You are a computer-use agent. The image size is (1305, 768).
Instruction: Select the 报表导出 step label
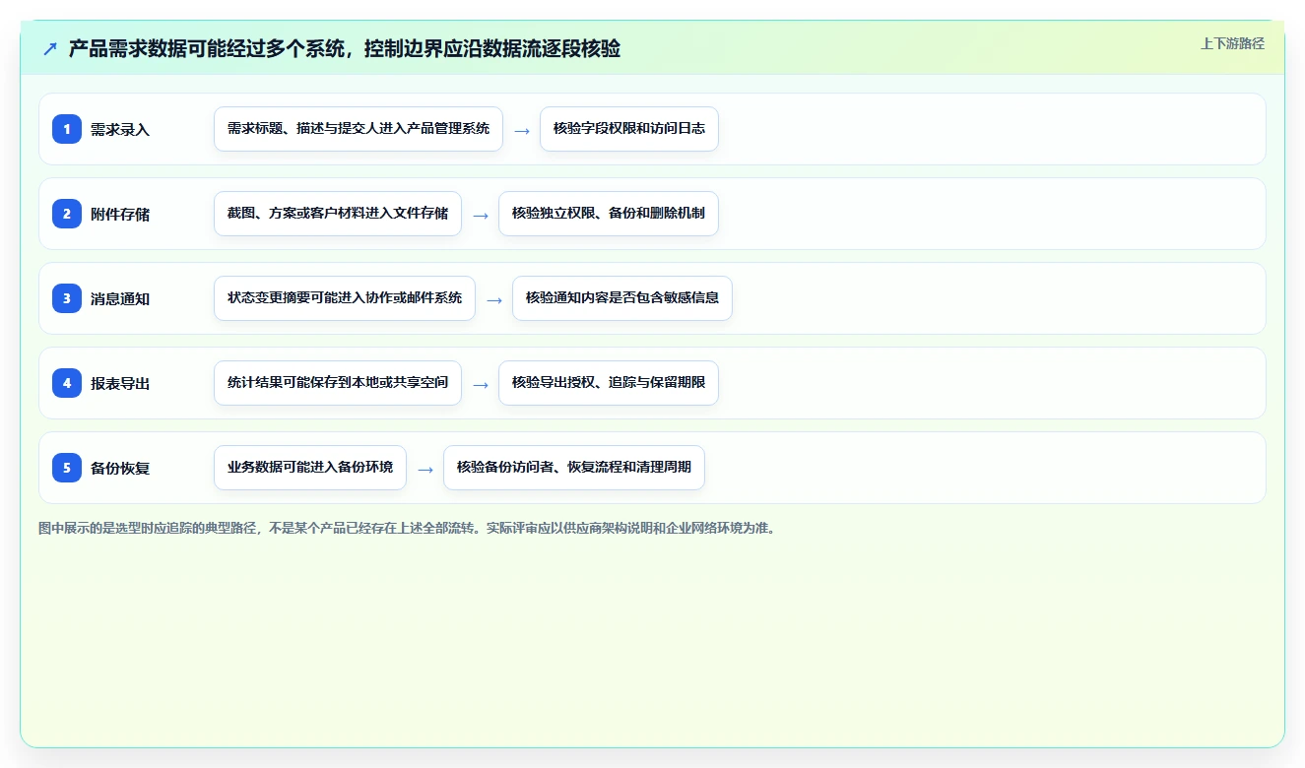point(120,383)
